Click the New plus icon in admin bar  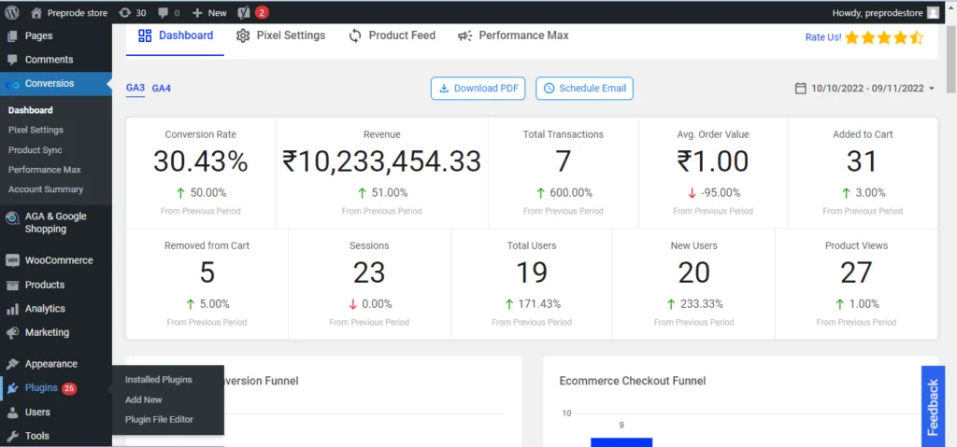(x=197, y=13)
